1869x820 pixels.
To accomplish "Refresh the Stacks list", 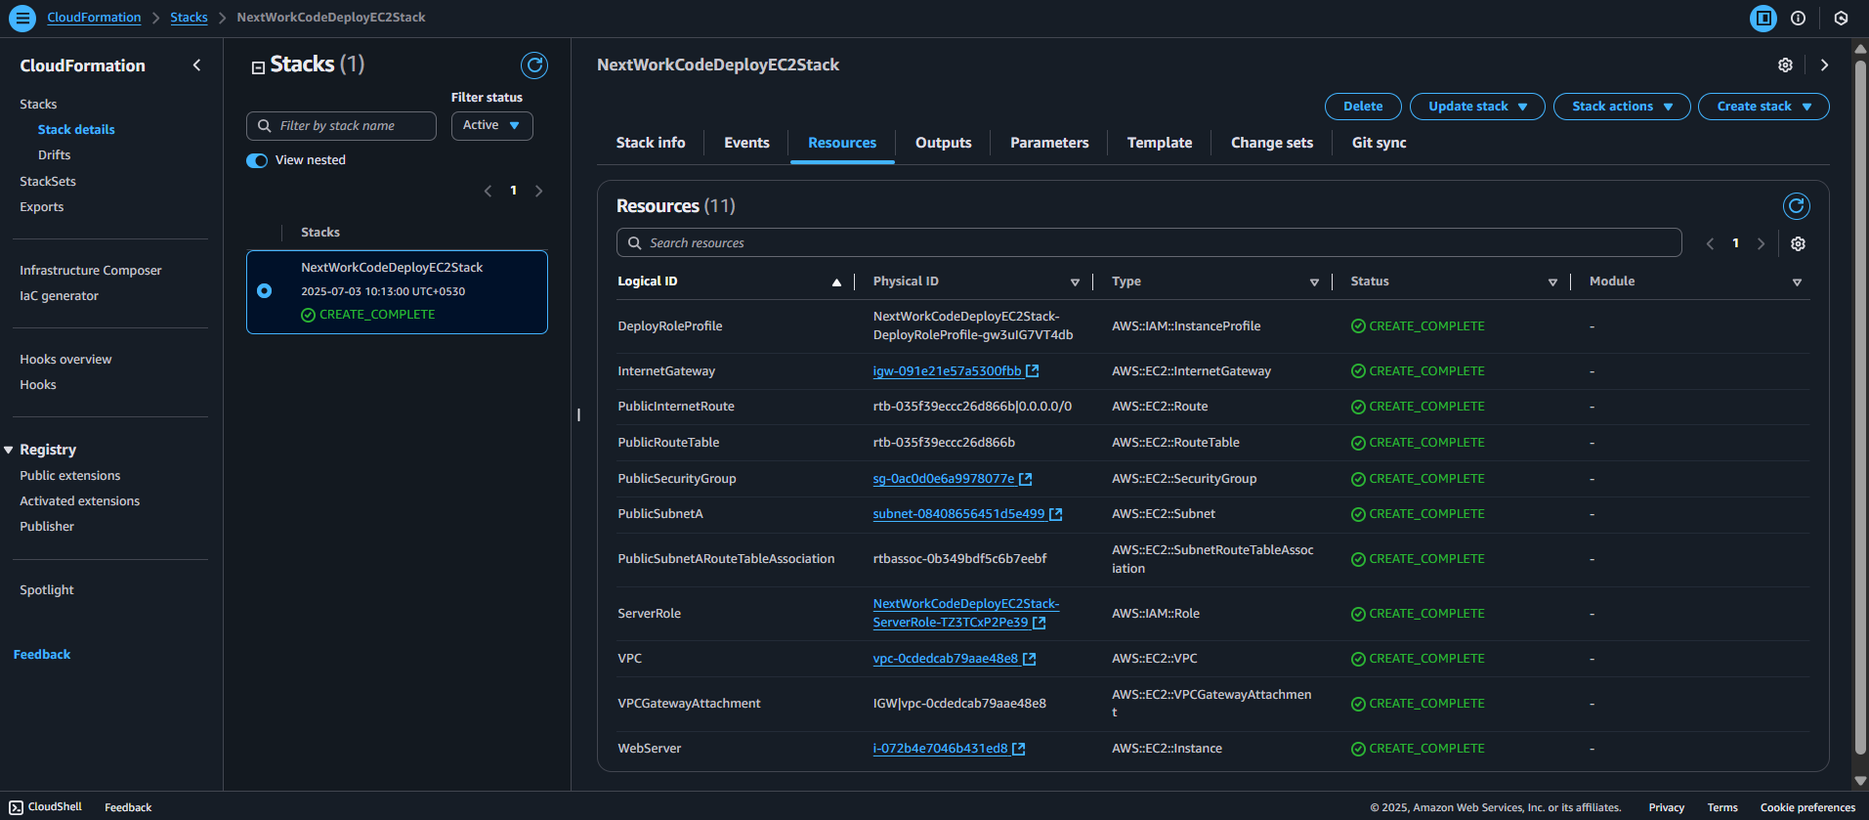I will point(534,65).
